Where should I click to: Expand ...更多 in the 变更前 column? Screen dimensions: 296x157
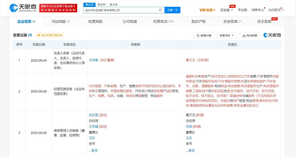(93, 150)
